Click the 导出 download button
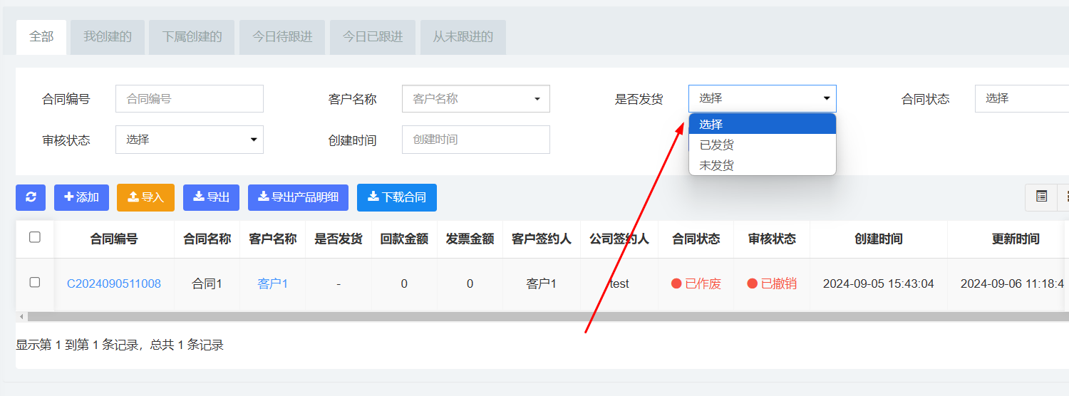The height and width of the screenshot is (396, 1069). pyautogui.click(x=211, y=197)
